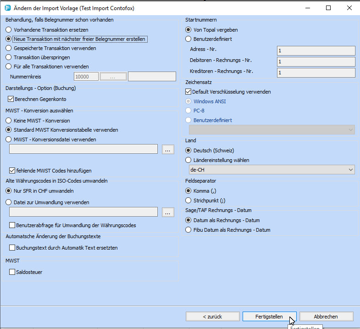Select Vorhandene Transaktion ersetzen option
This screenshot has height=329, width=360.
(8, 30)
